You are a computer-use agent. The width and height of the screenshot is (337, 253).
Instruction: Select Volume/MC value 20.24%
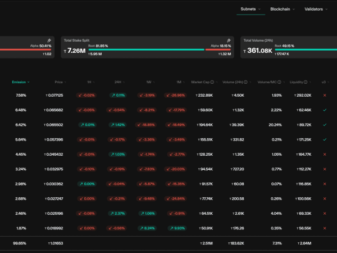pyautogui.click(x=275, y=125)
